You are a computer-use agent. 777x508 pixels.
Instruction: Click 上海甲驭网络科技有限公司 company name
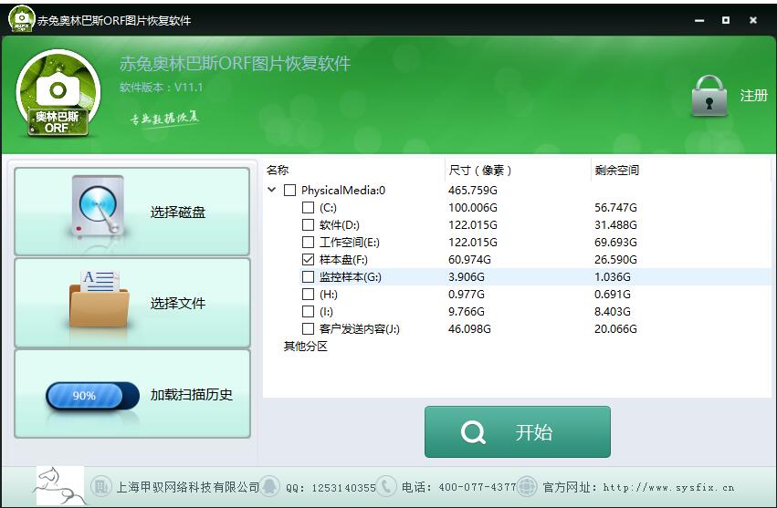coord(188,487)
